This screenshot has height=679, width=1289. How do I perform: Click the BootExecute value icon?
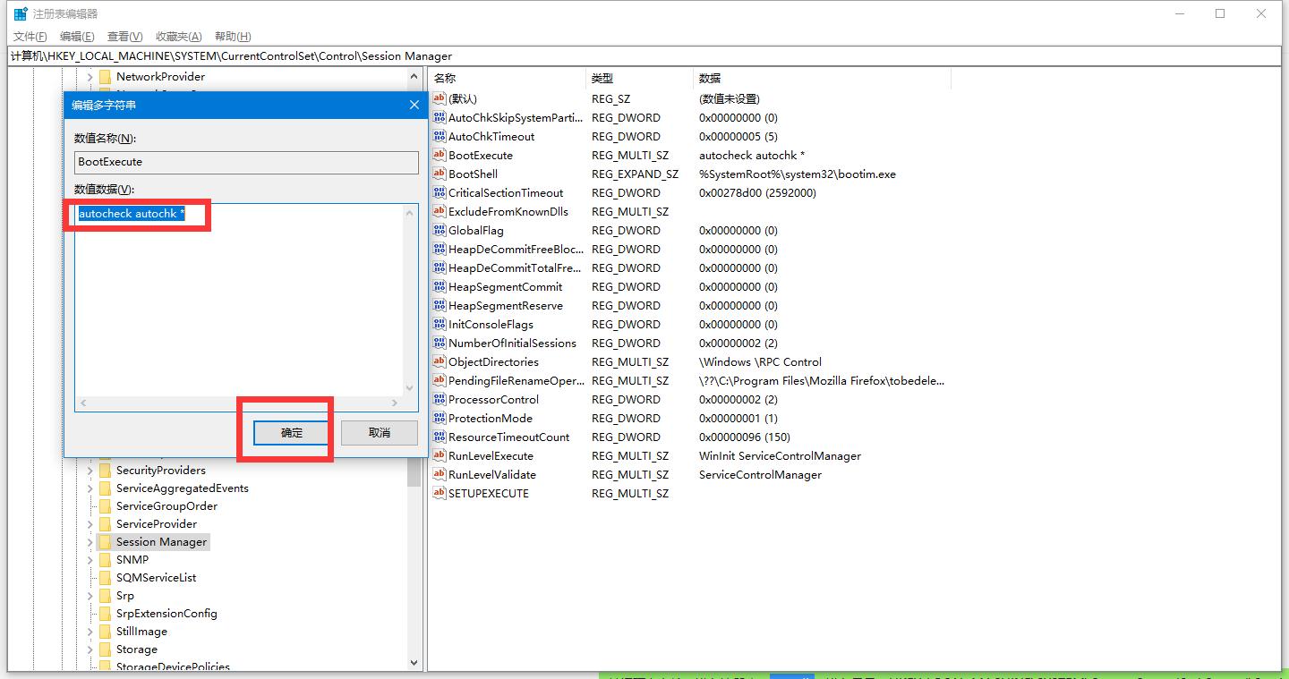click(x=439, y=156)
